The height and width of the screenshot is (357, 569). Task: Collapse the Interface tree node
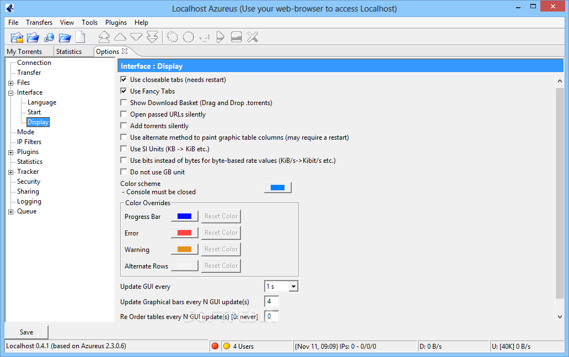pos(11,93)
